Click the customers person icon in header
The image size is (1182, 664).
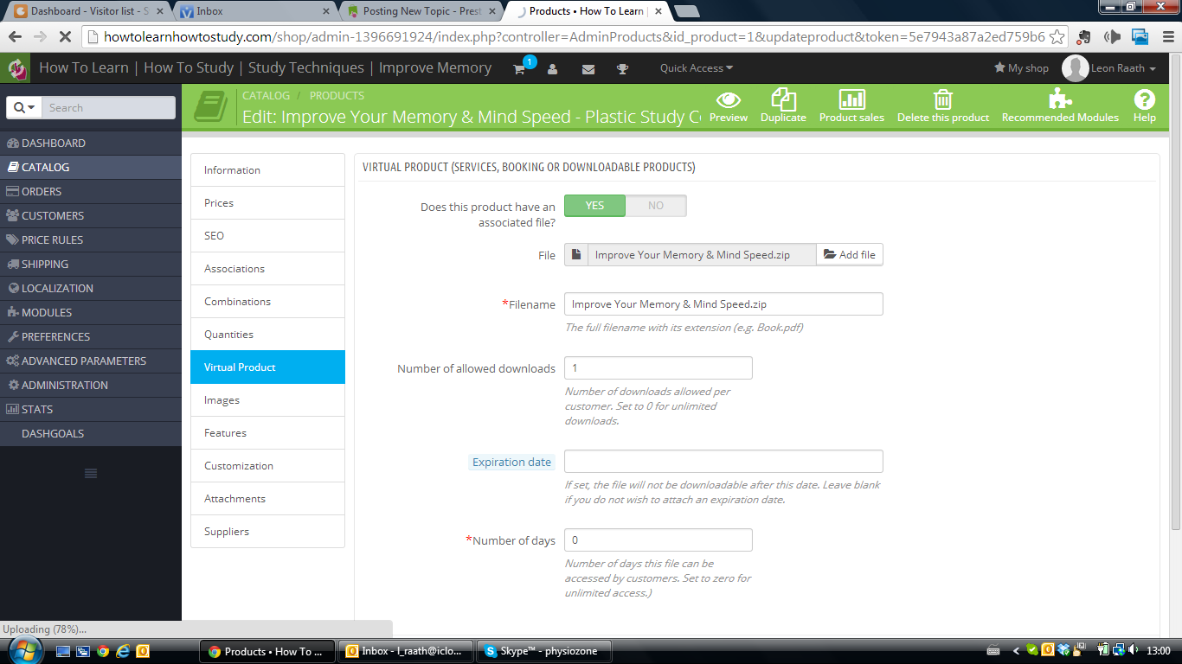pyautogui.click(x=552, y=68)
